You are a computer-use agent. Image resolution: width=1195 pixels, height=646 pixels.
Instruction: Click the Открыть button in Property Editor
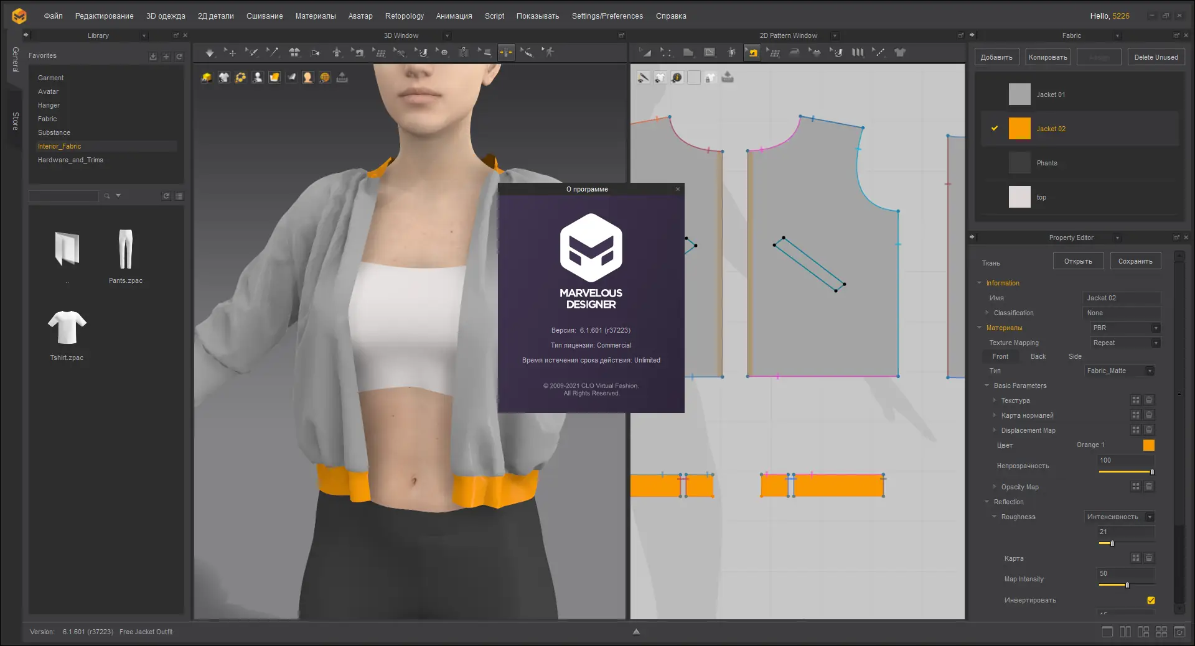coord(1078,261)
